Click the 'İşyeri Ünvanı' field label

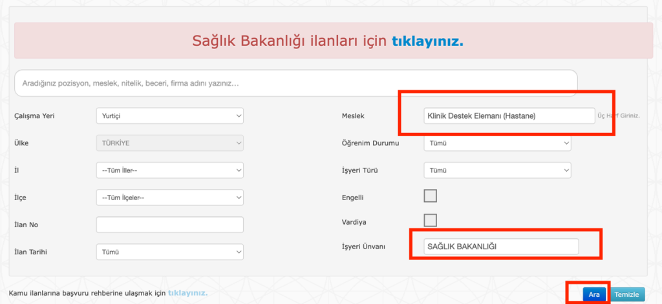[363, 247]
